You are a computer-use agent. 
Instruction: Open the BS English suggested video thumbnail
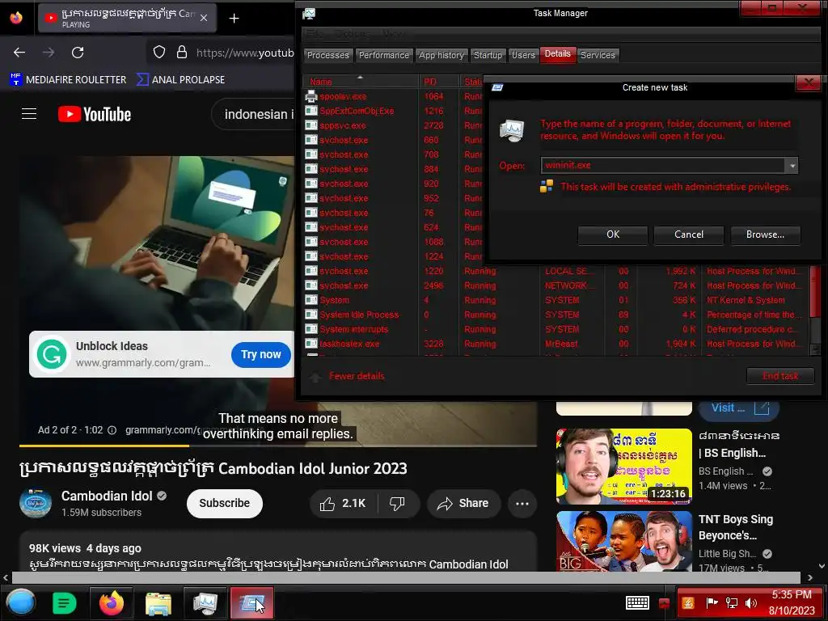pyautogui.click(x=624, y=467)
